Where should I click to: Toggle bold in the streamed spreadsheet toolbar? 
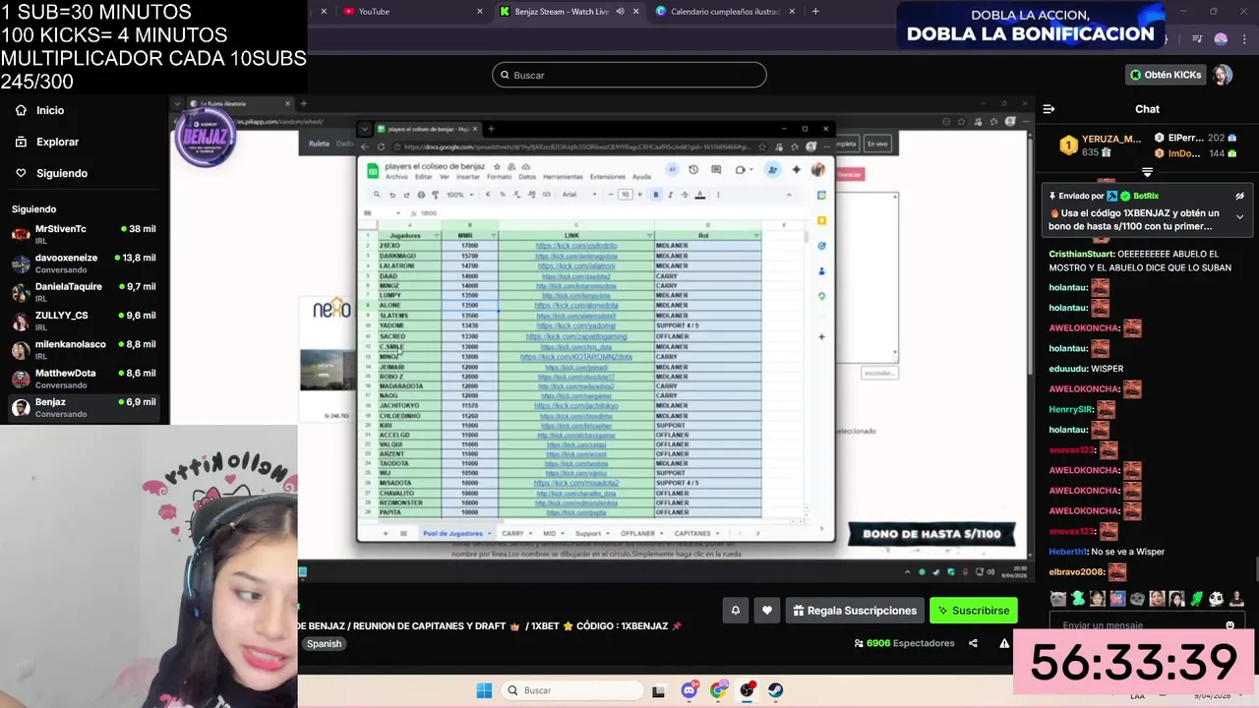(x=656, y=195)
